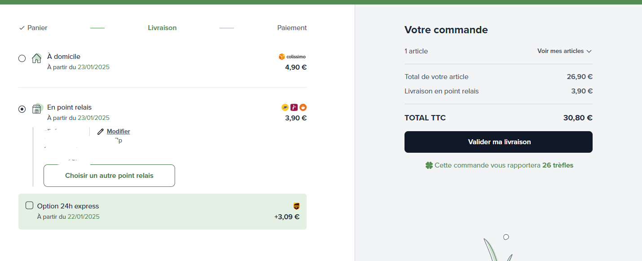This screenshot has width=642, height=261.
Task: Go back to the Panier step
Action: [33, 28]
